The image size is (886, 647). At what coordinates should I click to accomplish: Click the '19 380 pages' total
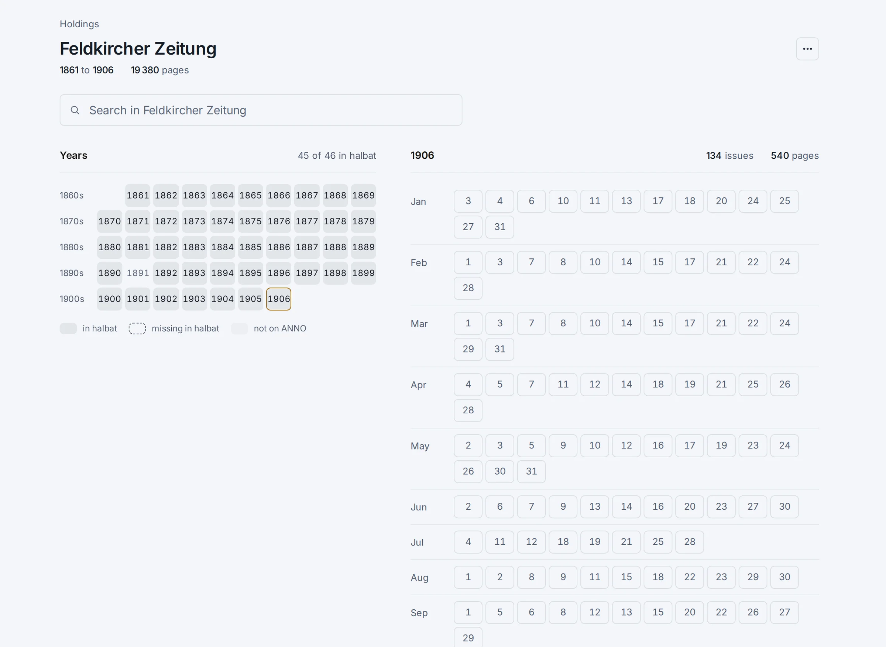pyautogui.click(x=160, y=70)
